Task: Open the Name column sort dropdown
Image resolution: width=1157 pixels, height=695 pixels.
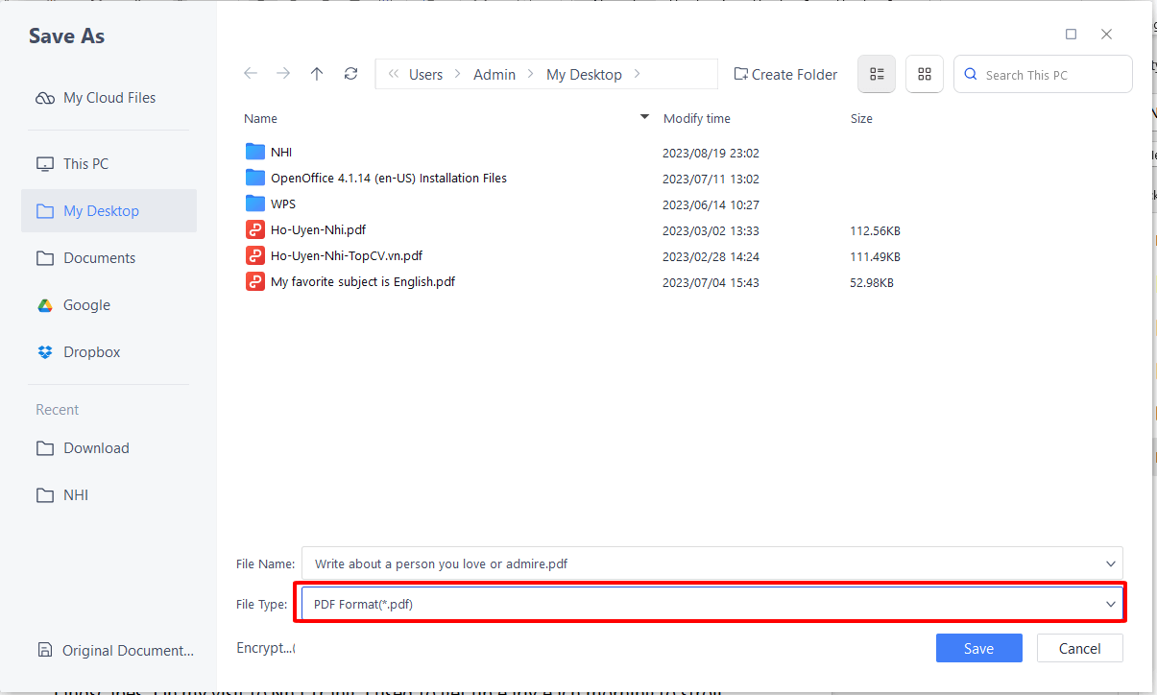Action: [643, 117]
